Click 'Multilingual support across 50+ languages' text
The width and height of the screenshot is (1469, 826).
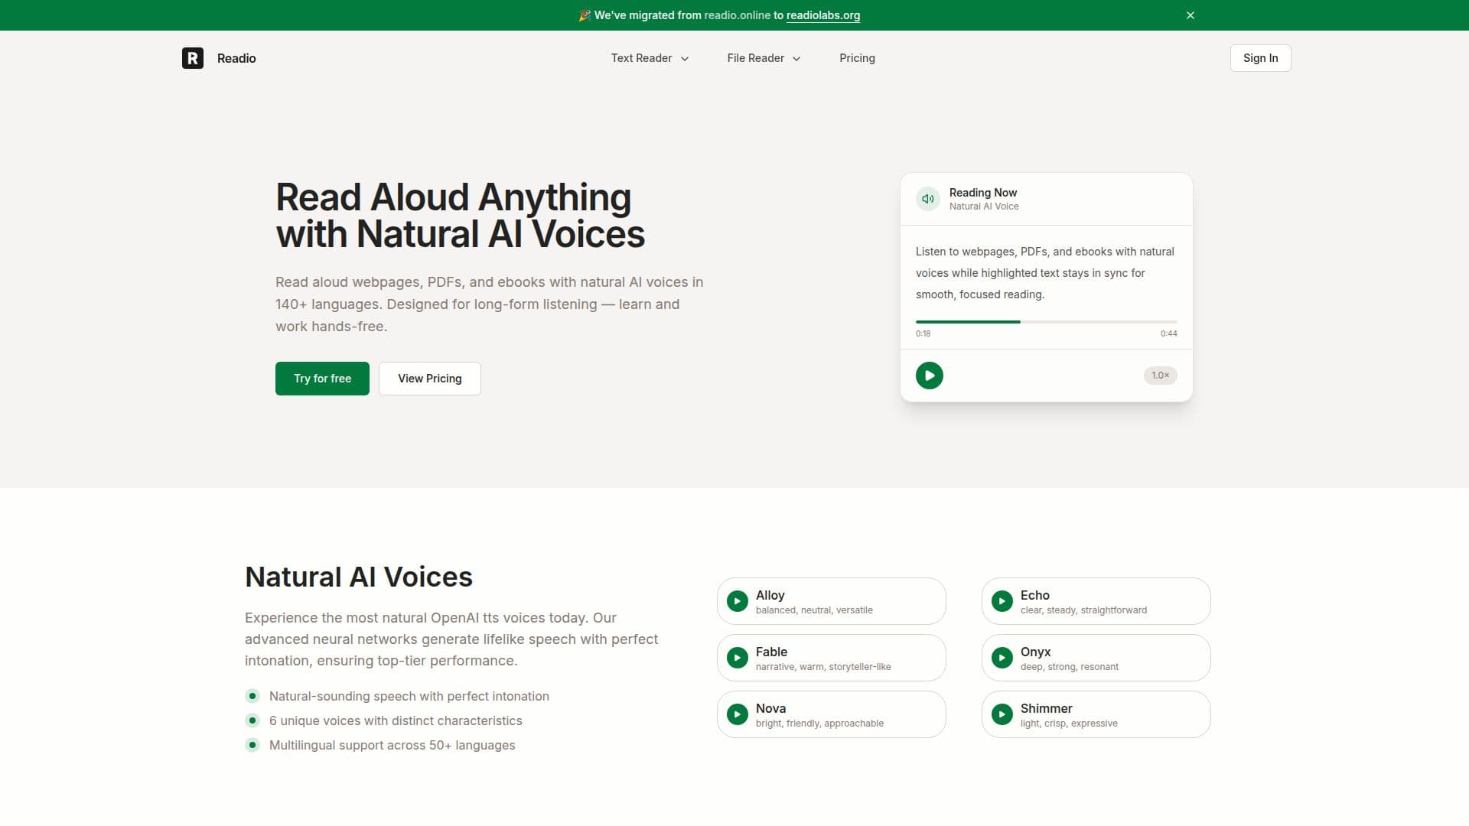click(x=392, y=745)
